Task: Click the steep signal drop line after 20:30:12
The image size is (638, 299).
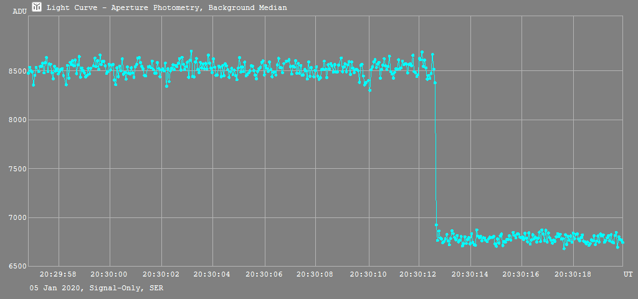Action: pyautogui.click(x=436, y=156)
